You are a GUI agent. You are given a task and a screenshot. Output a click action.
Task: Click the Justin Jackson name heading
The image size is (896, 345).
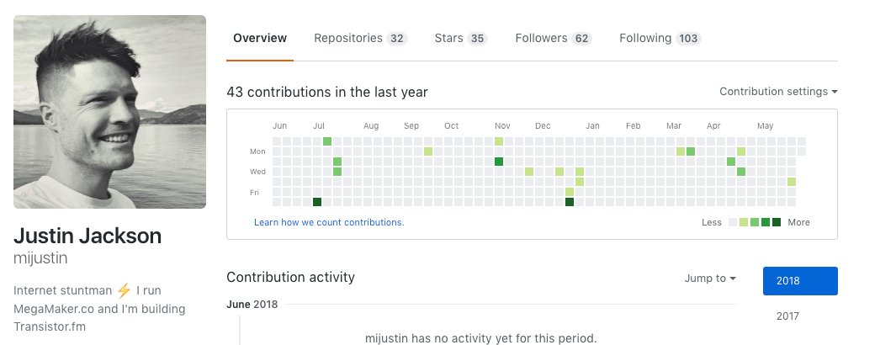click(x=87, y=236)
